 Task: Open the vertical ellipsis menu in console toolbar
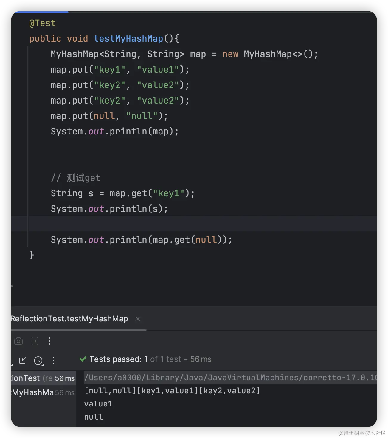coord(50,341)
